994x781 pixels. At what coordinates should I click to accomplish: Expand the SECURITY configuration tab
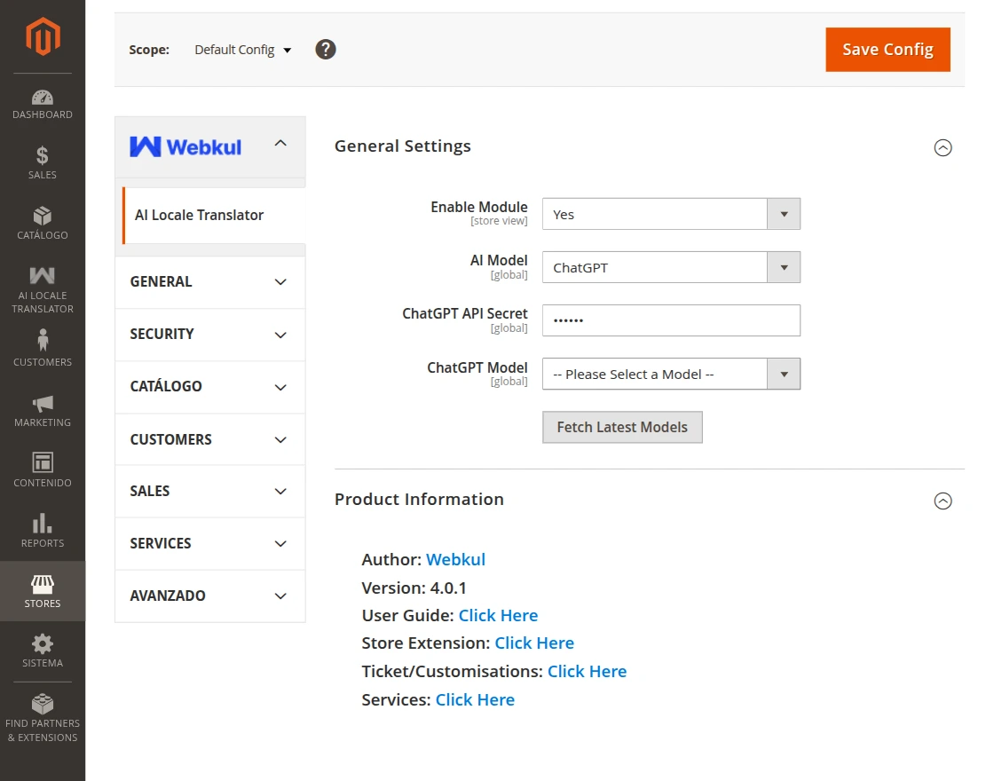tap(210, 335)
